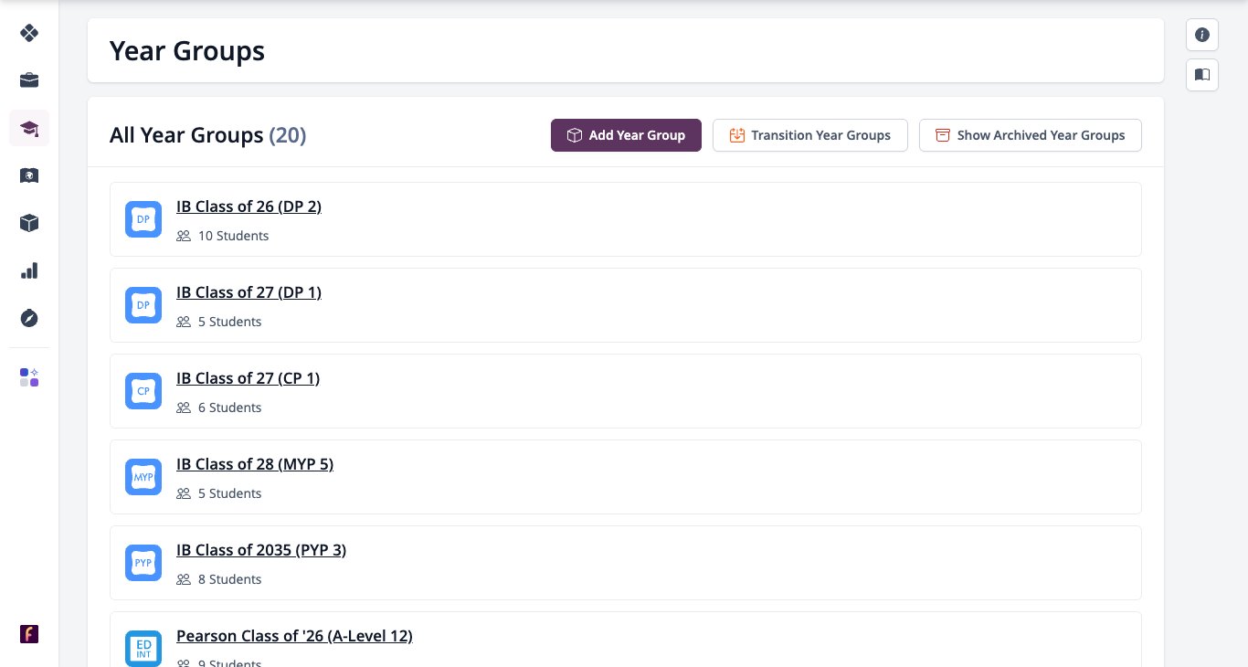Open Transition Year Groups

(809, 135)
